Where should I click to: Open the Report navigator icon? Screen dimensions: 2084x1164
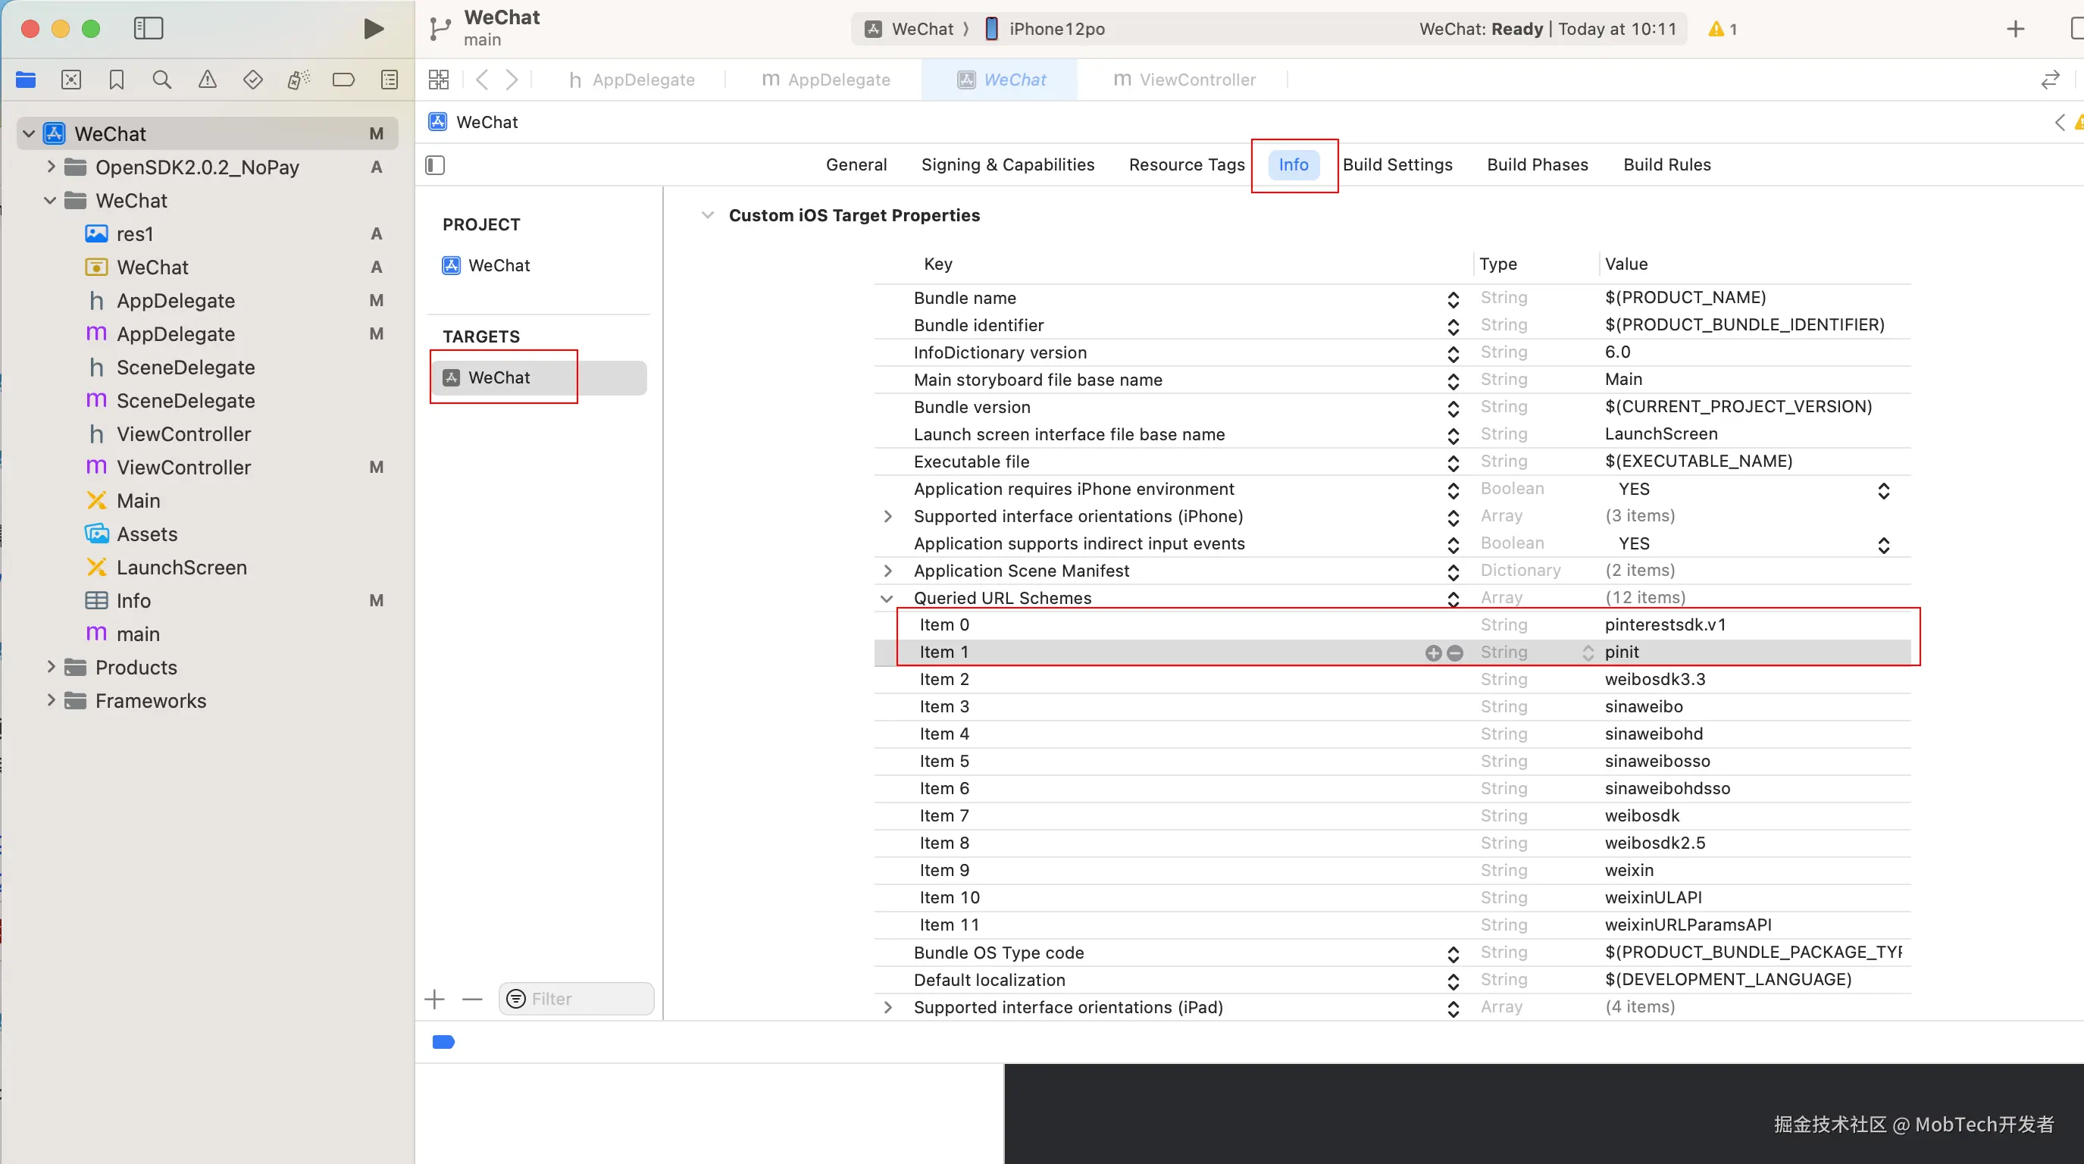389,80
